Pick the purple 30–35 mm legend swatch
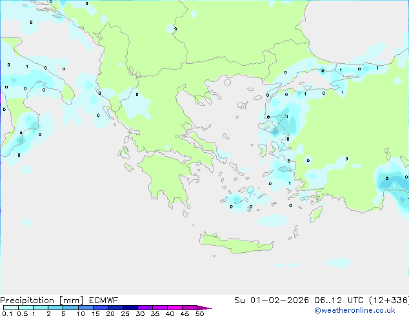 [x=146, y=308]
